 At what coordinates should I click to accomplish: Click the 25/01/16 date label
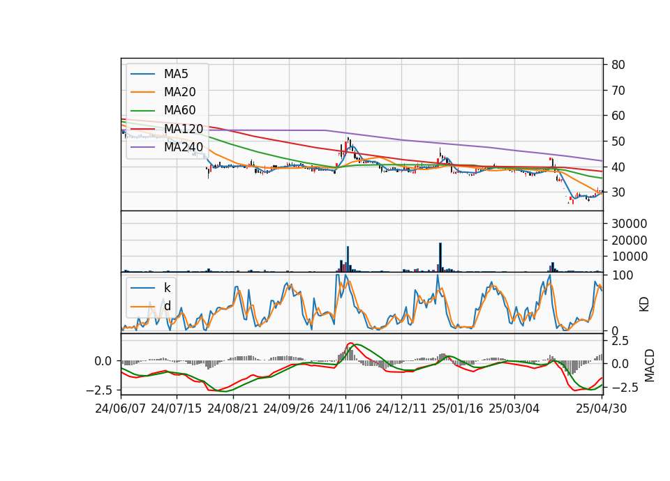click(x=458, y=409)
